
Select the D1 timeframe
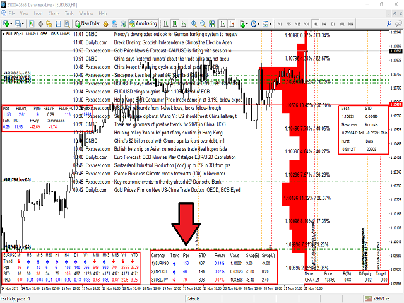pos(333,24)
